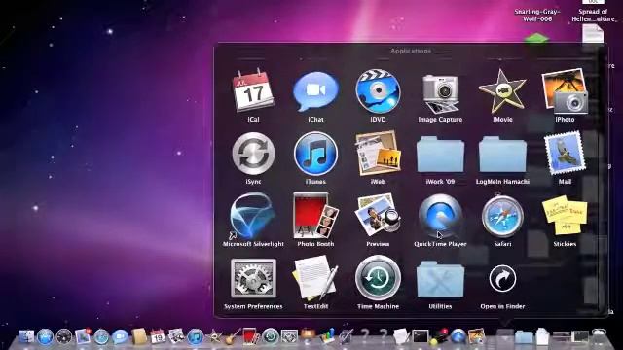This screenshot has width=623, height=350.
Task: Open iChat bubble in the Dock
Action: coord(120,336)
